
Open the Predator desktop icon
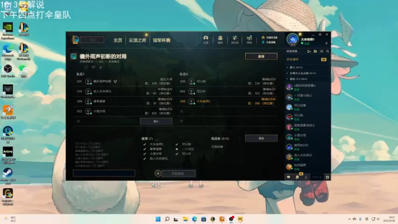pyautogui.click(x=7, y=92)
